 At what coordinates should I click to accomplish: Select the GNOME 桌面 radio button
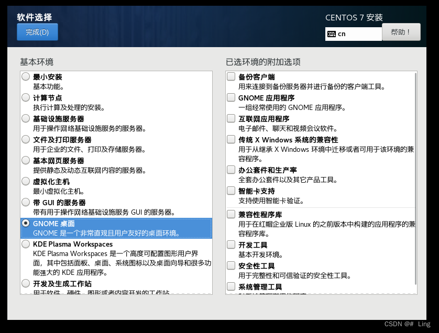click(26, 223)
